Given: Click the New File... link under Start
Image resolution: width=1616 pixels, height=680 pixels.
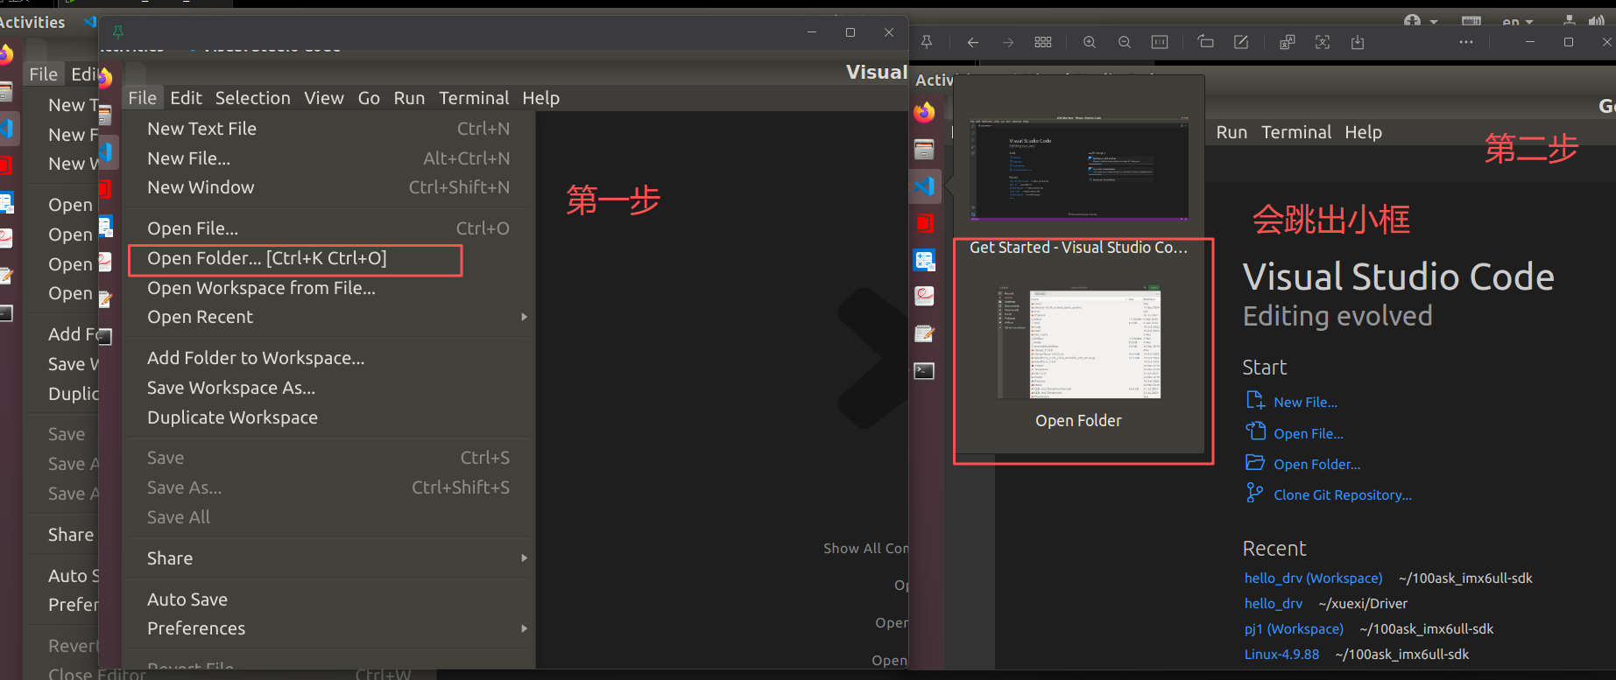Looking at the screenshot, I should click(x=1305, y=403).
